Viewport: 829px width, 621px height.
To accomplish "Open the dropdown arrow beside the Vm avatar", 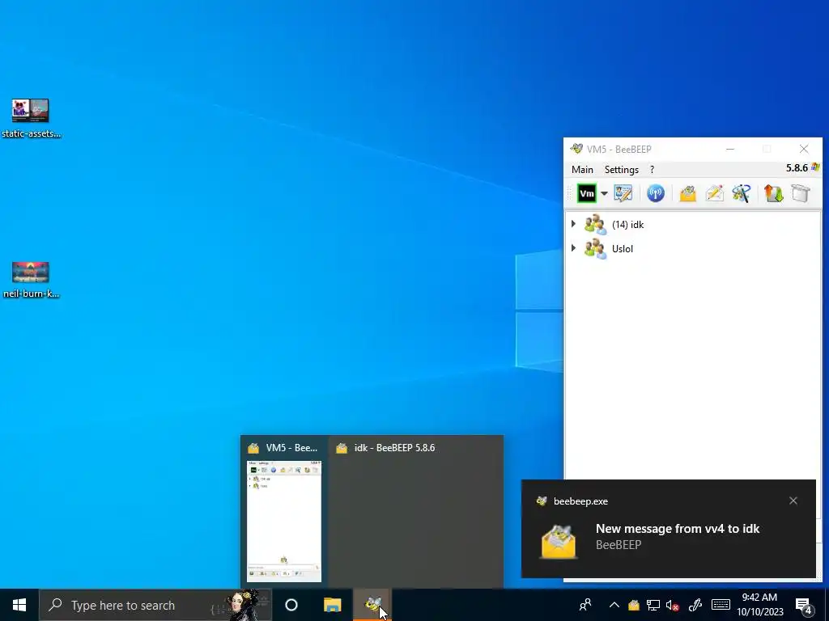I will point(604,193).
